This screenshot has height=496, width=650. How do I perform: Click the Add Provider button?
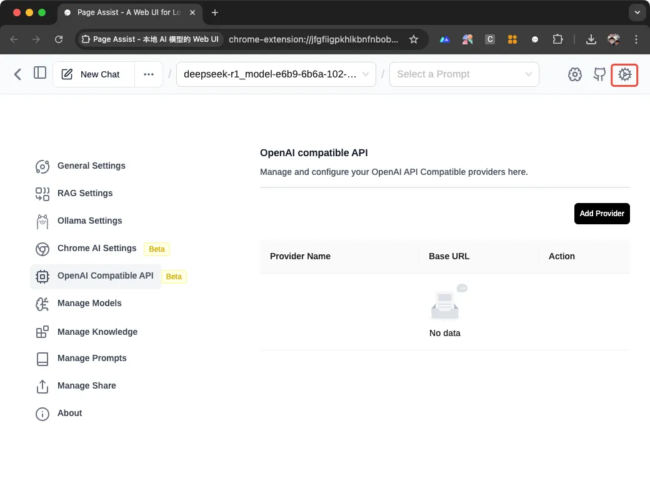coord(602,214)
